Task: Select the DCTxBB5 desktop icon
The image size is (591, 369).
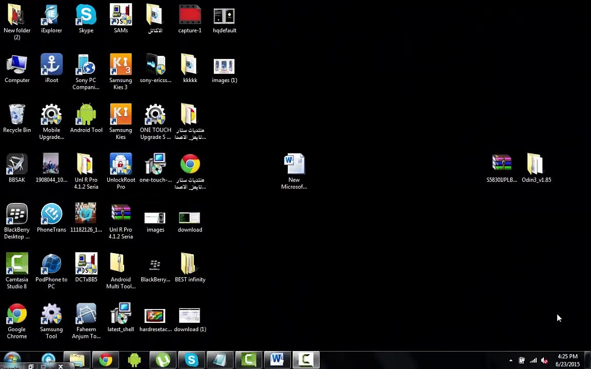Action: point(86,268)
